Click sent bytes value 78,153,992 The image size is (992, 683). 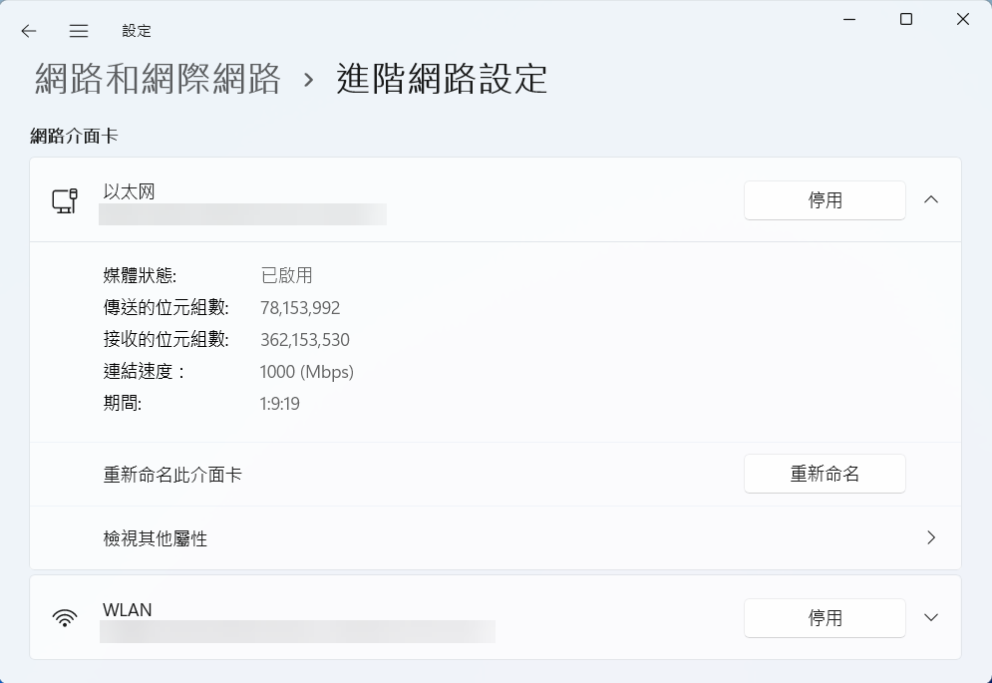[x=300, y=308]
